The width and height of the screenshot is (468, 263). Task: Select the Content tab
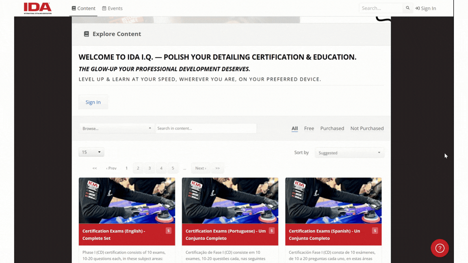(x=83, y=8)
